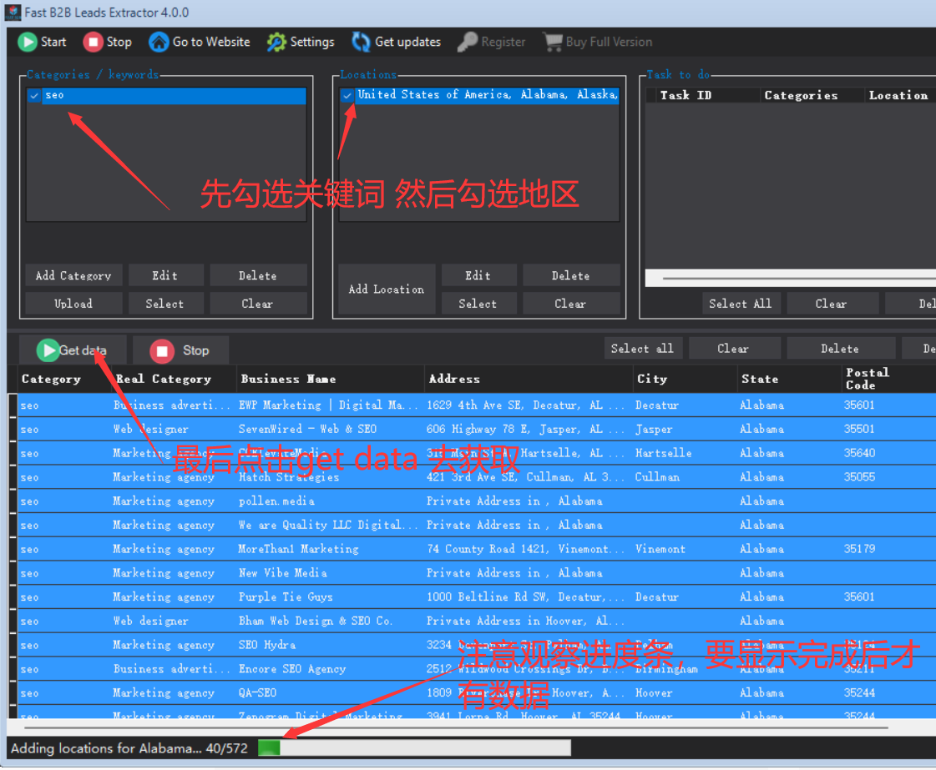Uncheck the seo keyword checkbox
Viewport: 936px width, 770px height.
click(34, 96)
